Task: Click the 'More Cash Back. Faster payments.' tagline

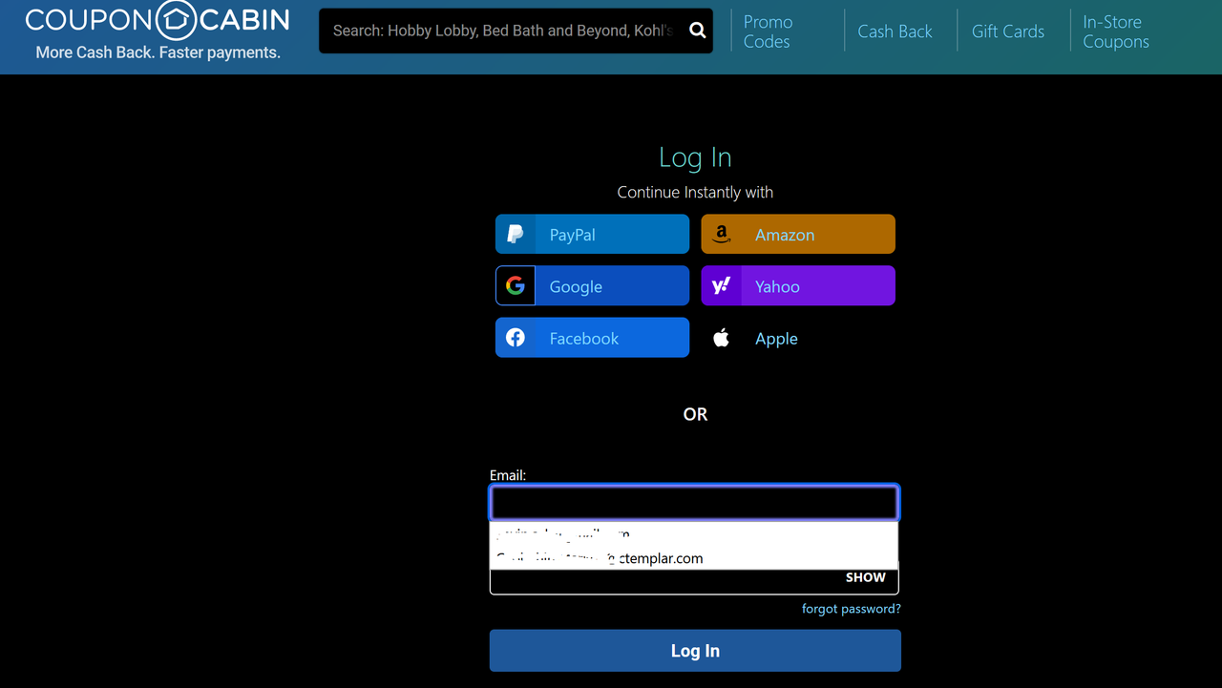Action: tap(158, 52)
